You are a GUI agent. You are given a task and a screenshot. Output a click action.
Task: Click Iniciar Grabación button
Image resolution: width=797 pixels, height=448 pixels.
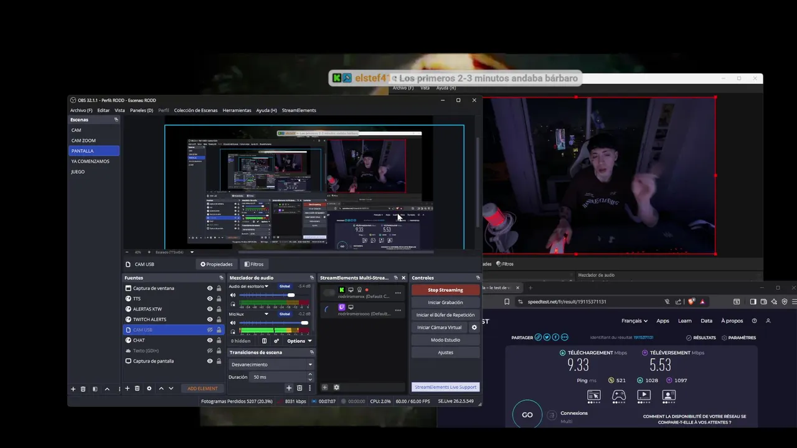(445, 302)
